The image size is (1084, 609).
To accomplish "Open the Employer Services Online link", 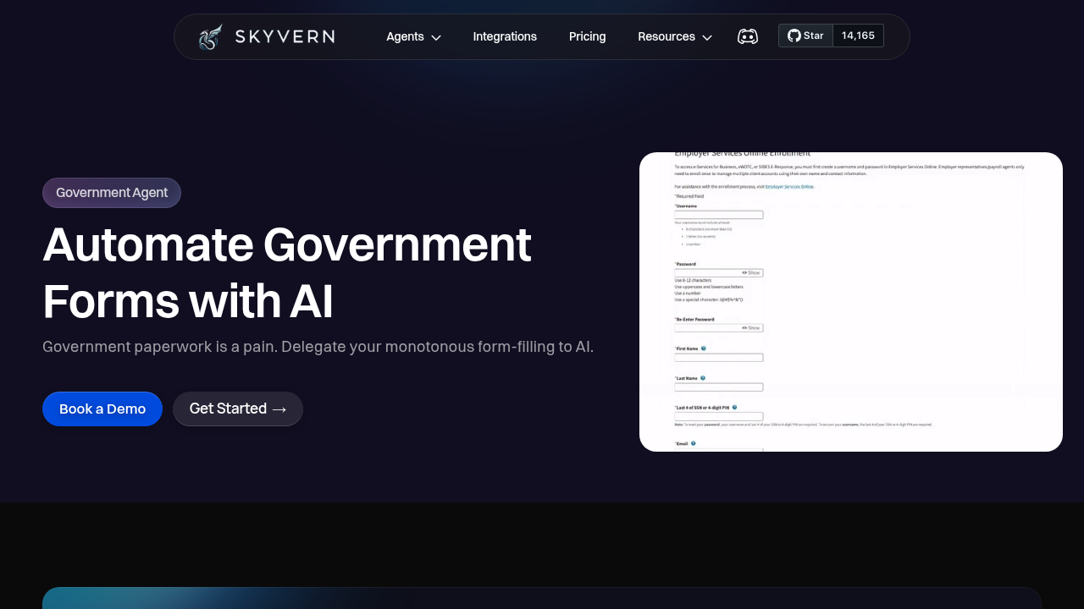I will point(789,186).
